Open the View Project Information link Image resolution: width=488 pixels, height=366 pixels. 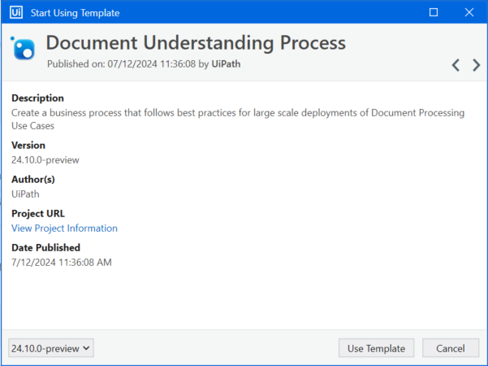click(64, 229)
